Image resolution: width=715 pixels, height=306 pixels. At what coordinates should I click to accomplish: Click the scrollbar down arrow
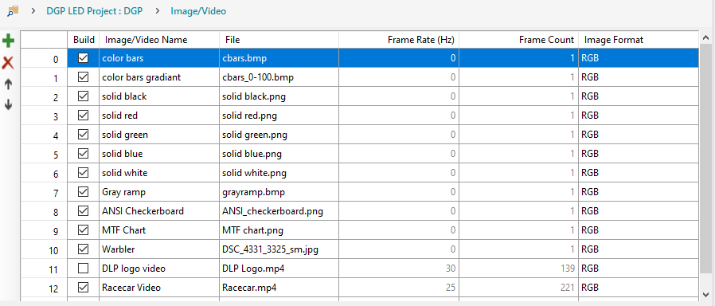point(706,294)
